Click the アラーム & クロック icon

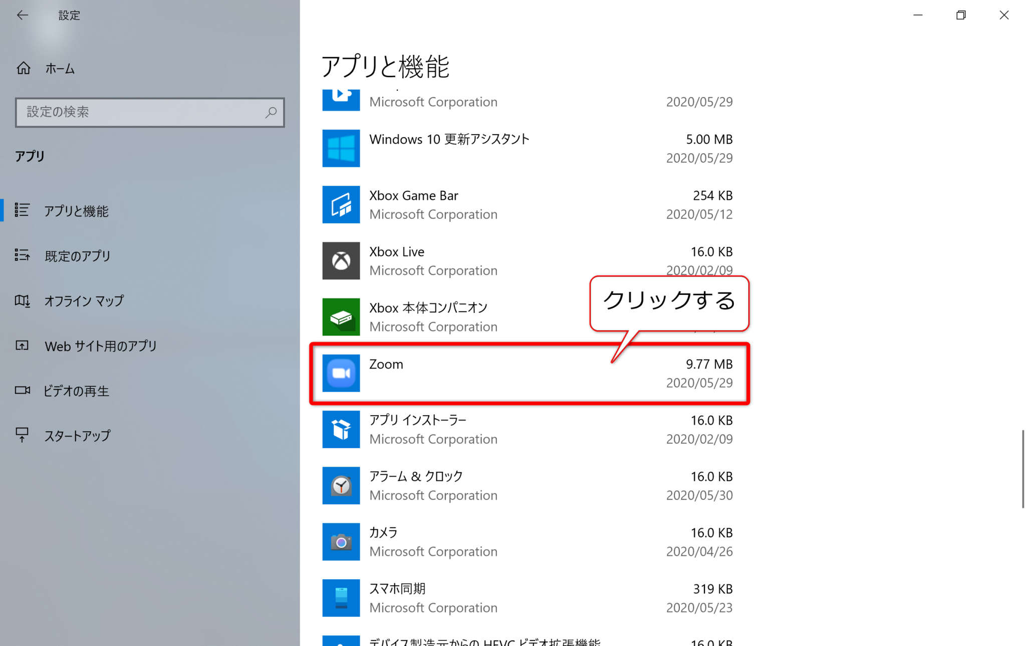click(341, 485)
